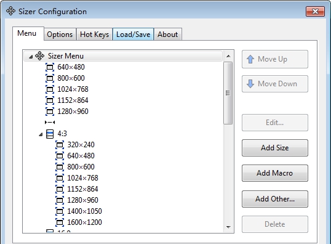331x244 pixels.
Task: Select the 320×240 entry text
Action: pos(81,145)
